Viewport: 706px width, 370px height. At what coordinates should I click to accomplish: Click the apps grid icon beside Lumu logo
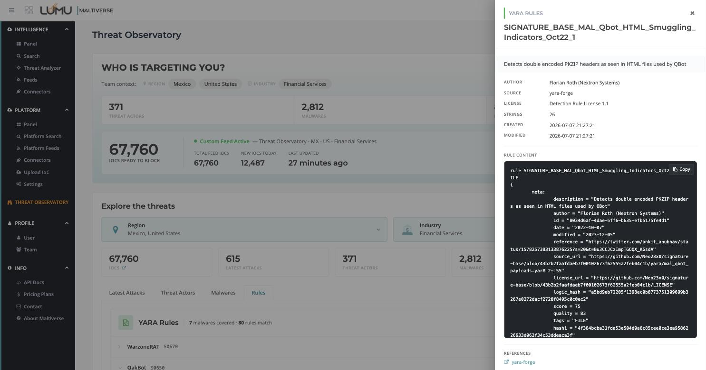point(29,10)
